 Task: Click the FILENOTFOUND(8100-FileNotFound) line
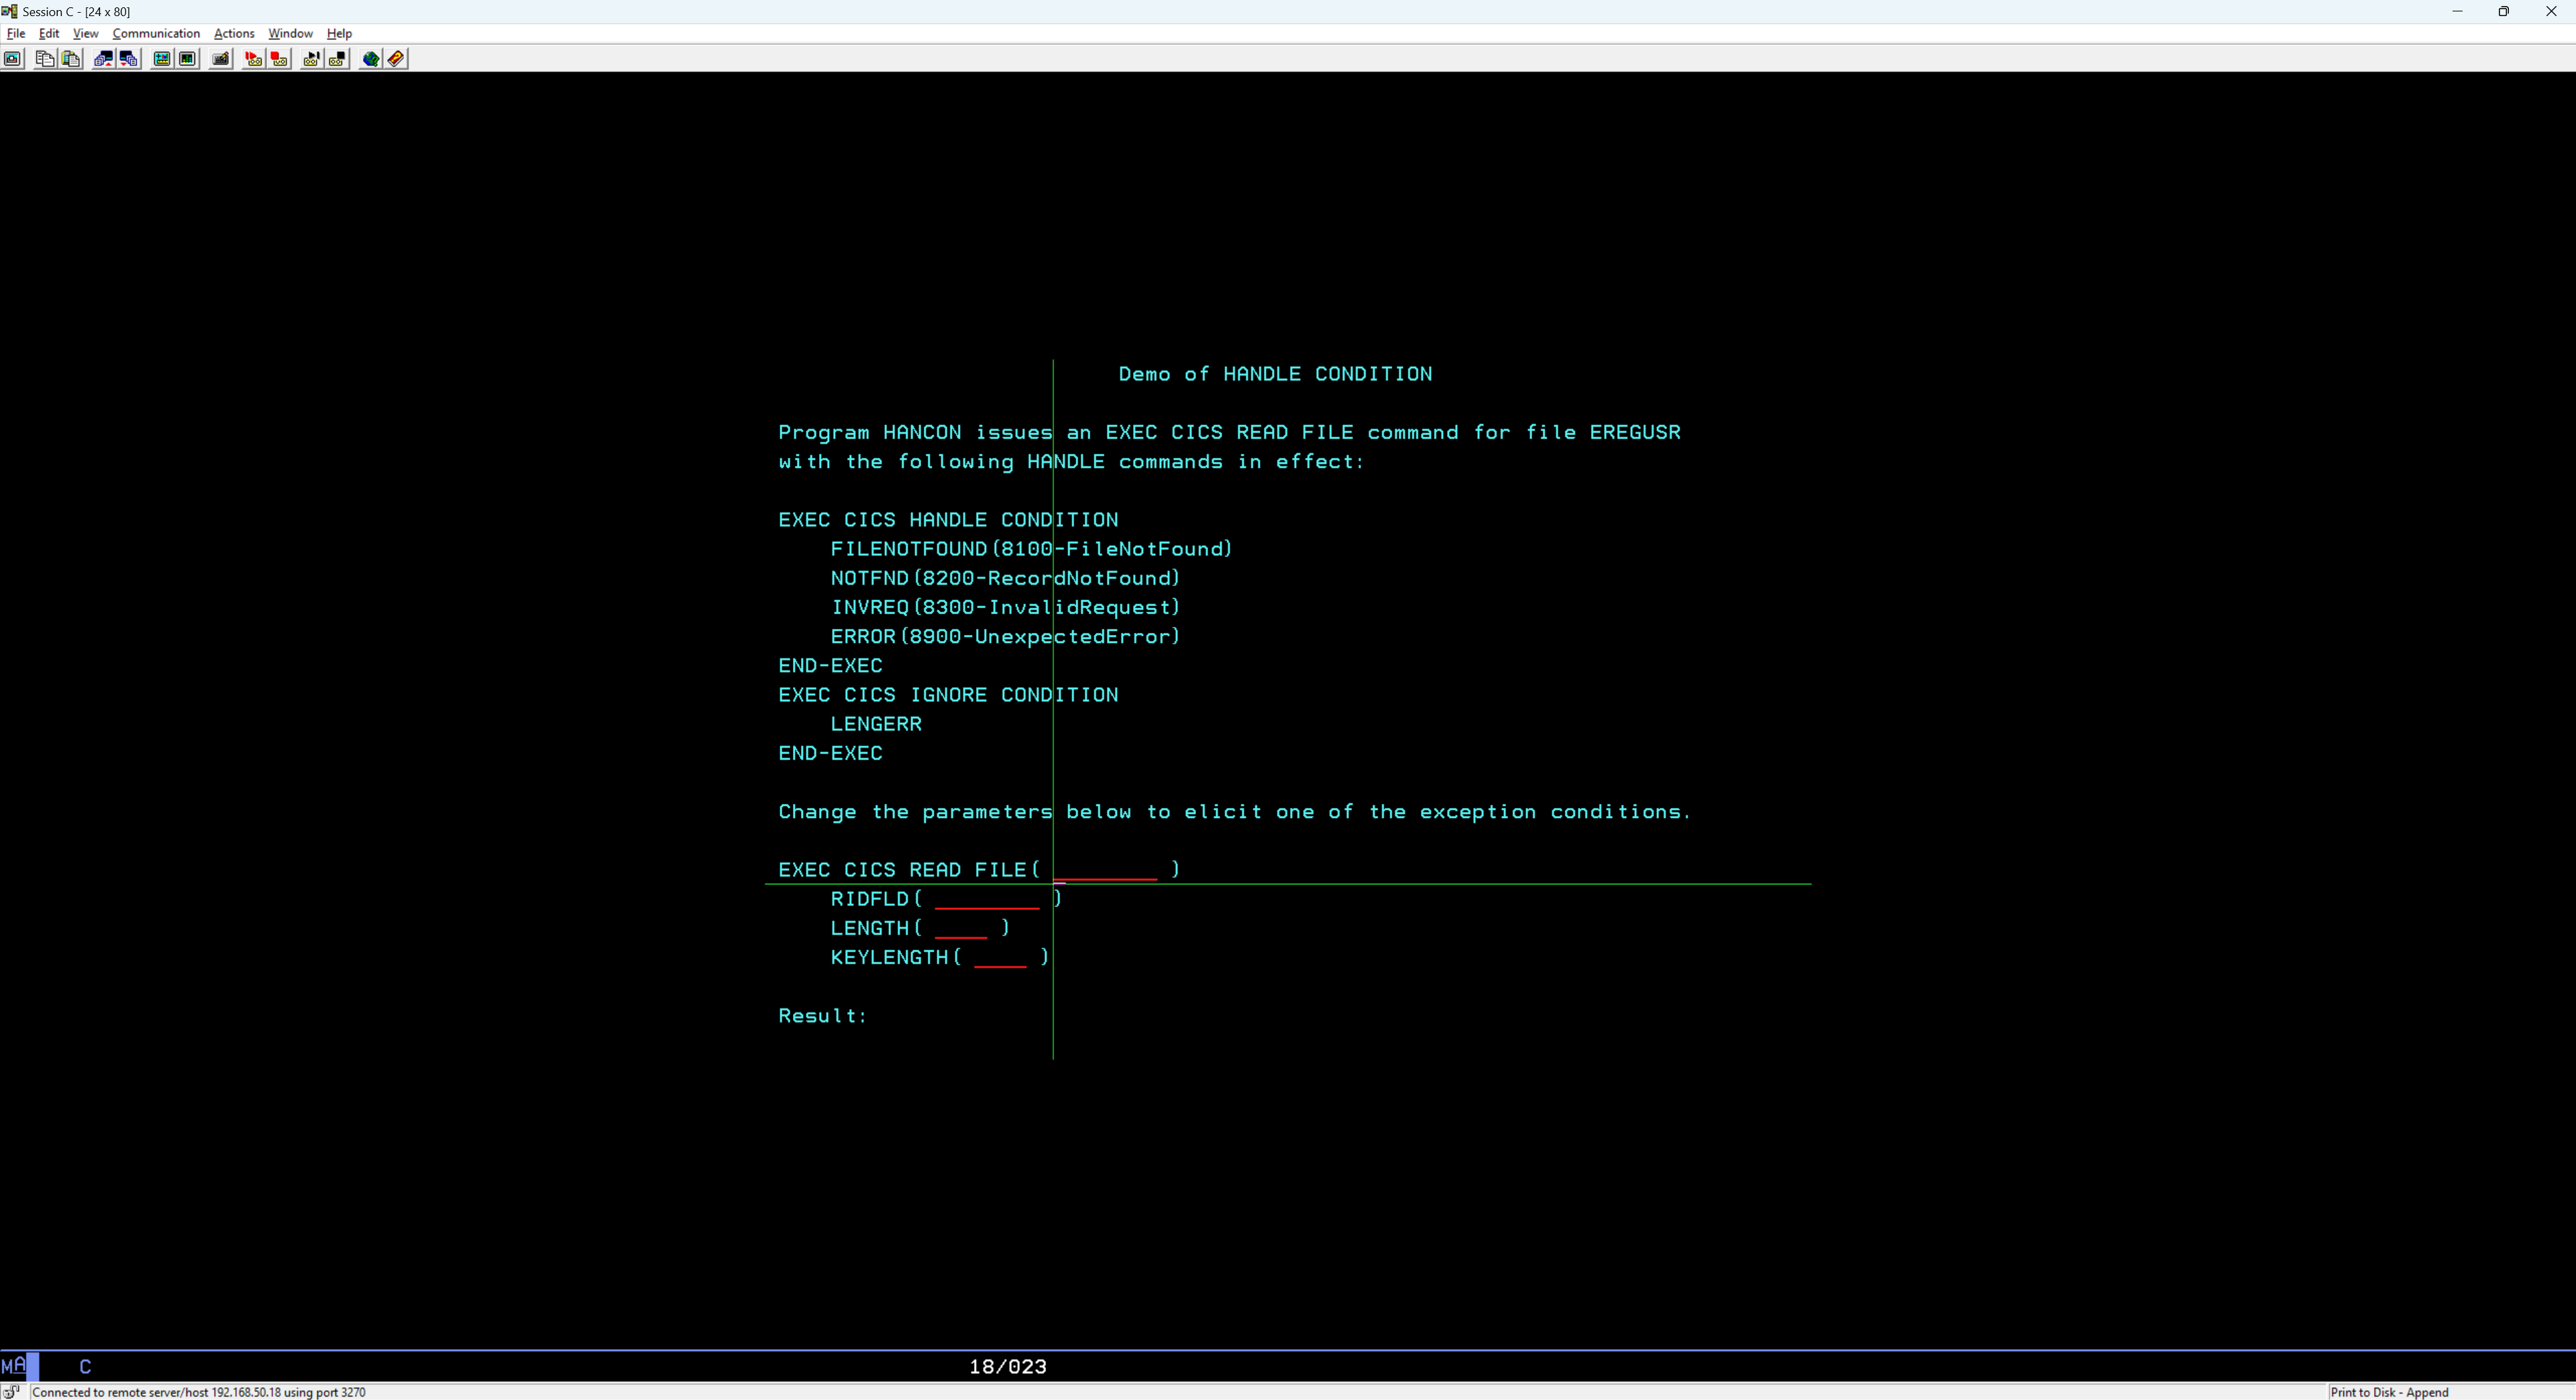1032,548
